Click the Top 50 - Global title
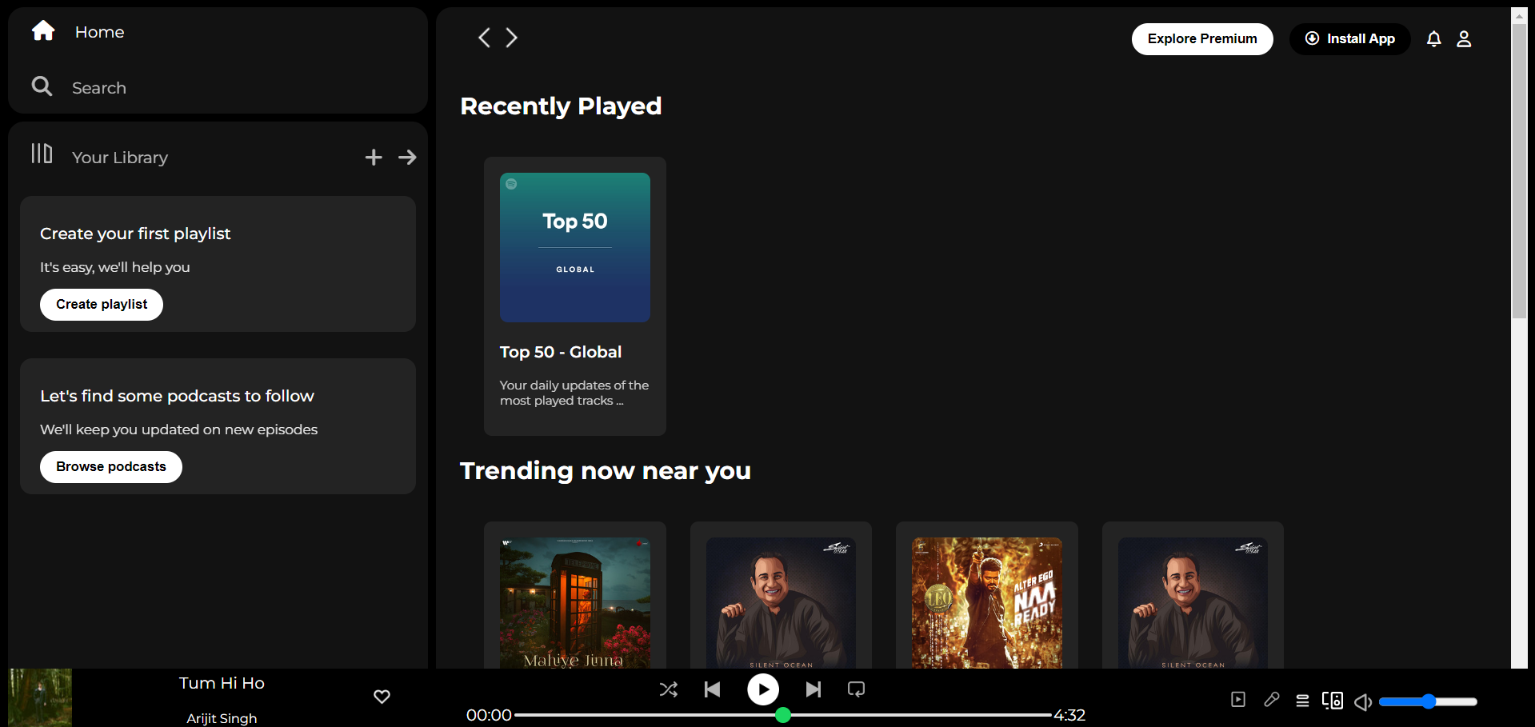The image size is (1535, 727). point(561,352)
